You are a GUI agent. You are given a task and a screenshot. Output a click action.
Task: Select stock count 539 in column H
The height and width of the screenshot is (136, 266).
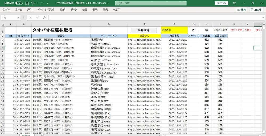206,60
